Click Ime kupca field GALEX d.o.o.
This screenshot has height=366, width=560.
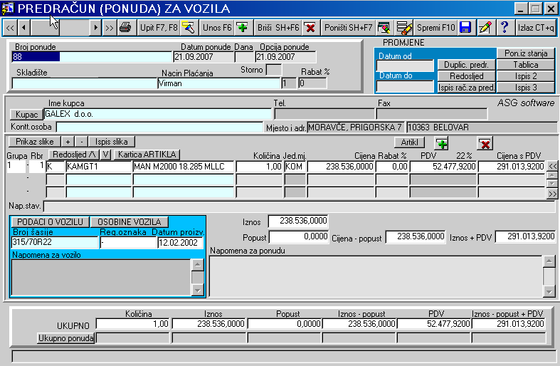coord(157,114)
